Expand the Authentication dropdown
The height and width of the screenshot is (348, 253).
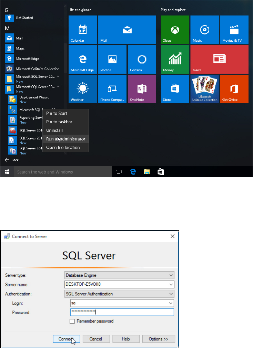click(x=119, y=294)
